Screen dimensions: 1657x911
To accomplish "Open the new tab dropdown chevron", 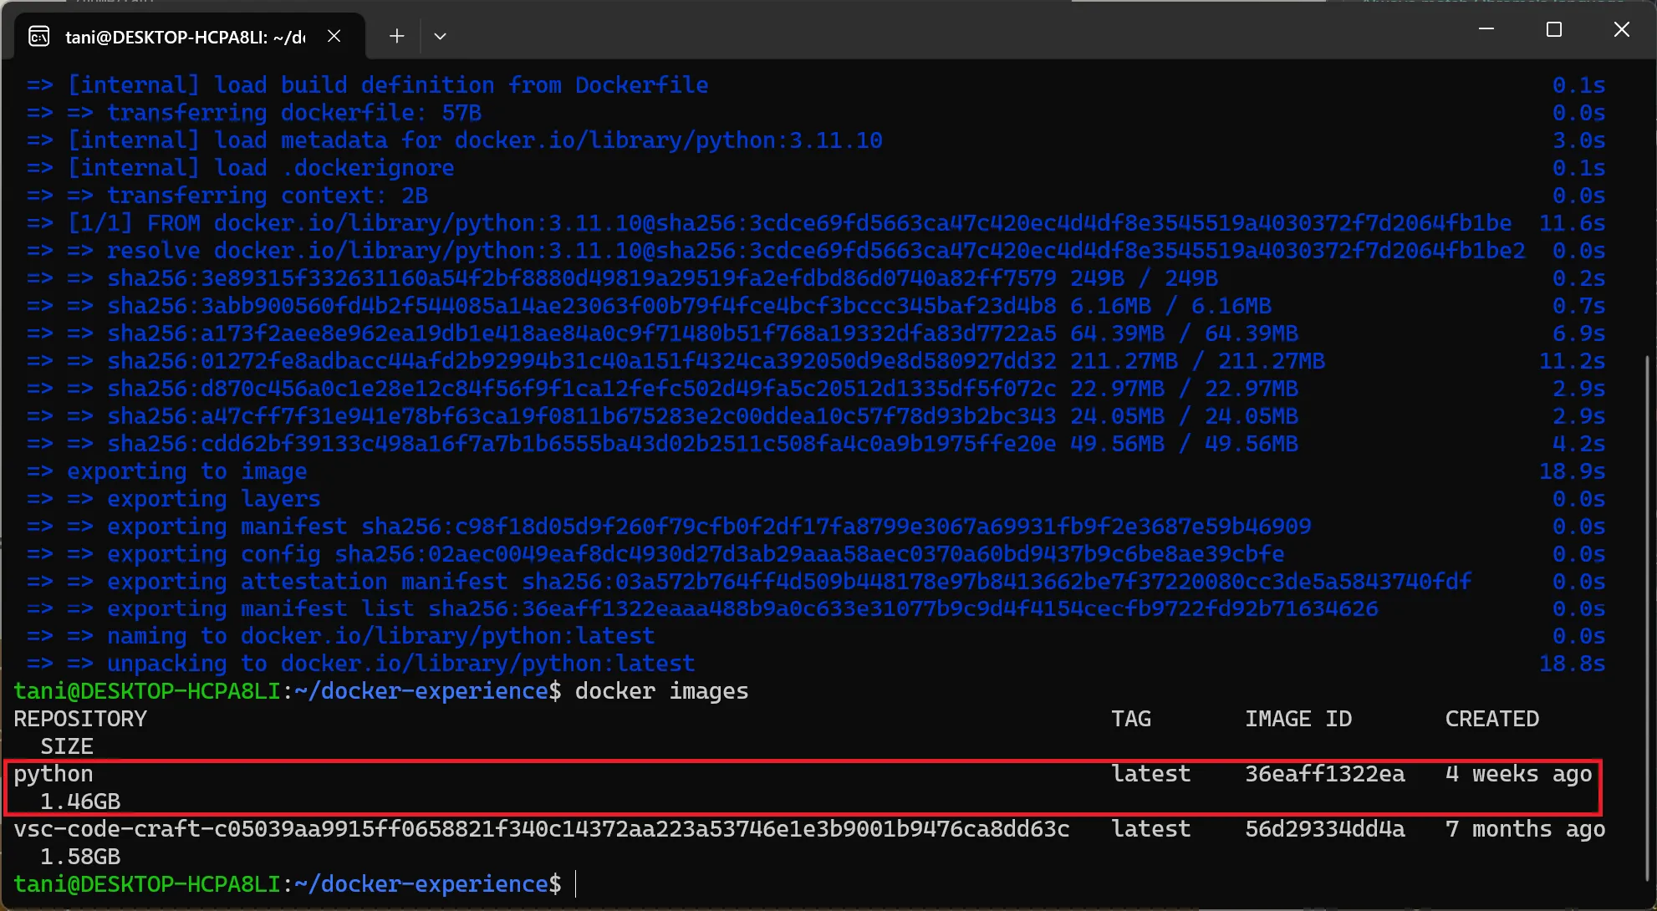I will pos(441,36).
